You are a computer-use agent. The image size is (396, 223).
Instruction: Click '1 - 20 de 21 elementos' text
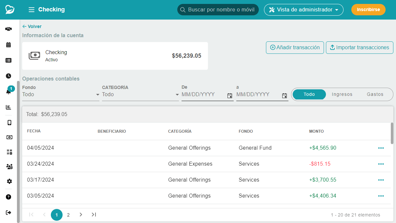(x=356, y=215)
